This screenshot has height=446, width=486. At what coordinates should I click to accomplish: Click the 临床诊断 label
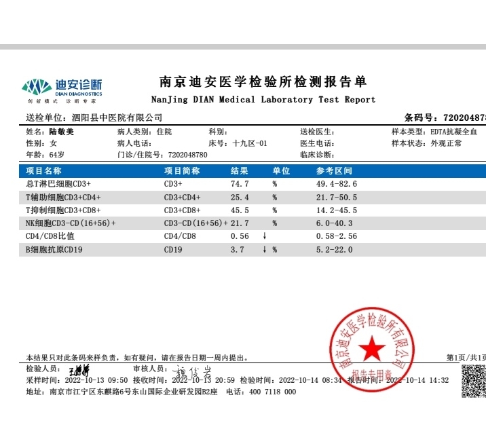tap(317, 155)
